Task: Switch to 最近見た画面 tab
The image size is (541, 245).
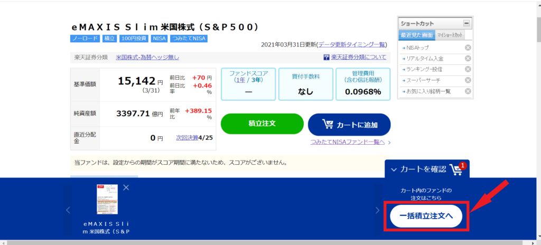Action: 416,35
